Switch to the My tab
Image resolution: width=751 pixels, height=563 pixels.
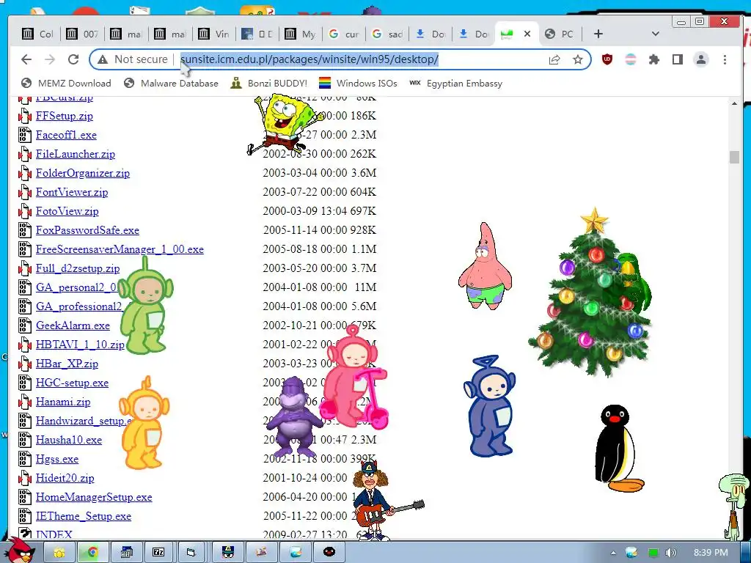click(x=300, y=34)
